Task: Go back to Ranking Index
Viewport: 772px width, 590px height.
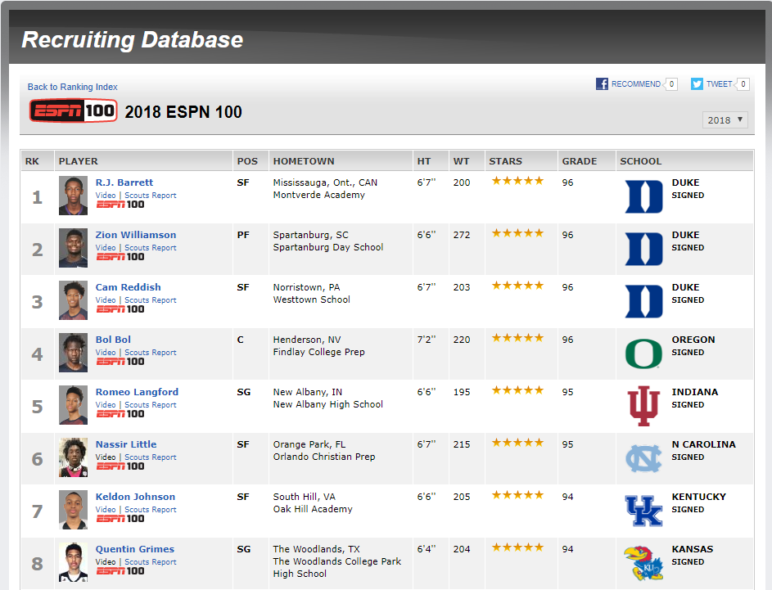Action: pos(73,87)
